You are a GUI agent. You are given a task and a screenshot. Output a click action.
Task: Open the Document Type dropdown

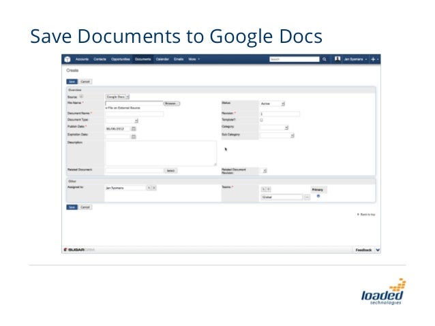[122, 120]
